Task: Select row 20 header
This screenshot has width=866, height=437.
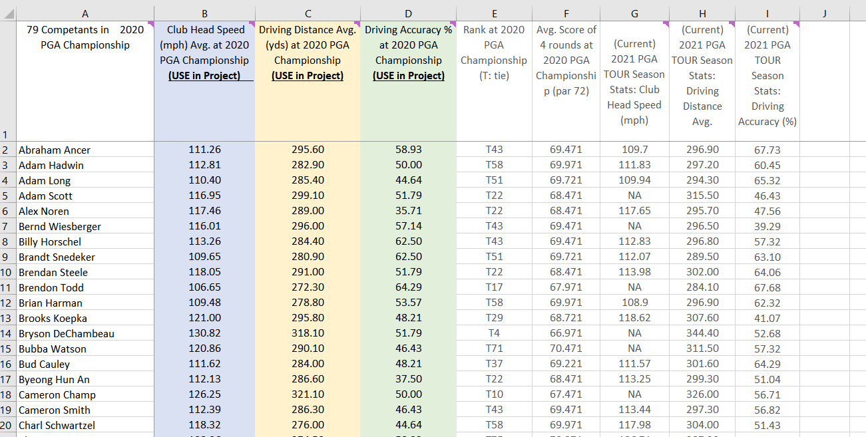Action: point(7,425)
